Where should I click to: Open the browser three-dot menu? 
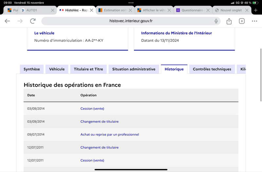[x=254, y=21]
